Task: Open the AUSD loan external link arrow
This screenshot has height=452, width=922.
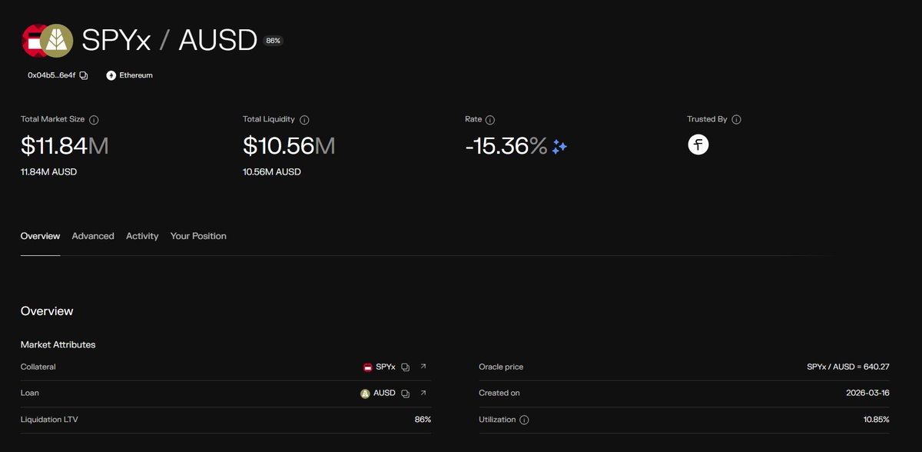Action: coord(423,393)
